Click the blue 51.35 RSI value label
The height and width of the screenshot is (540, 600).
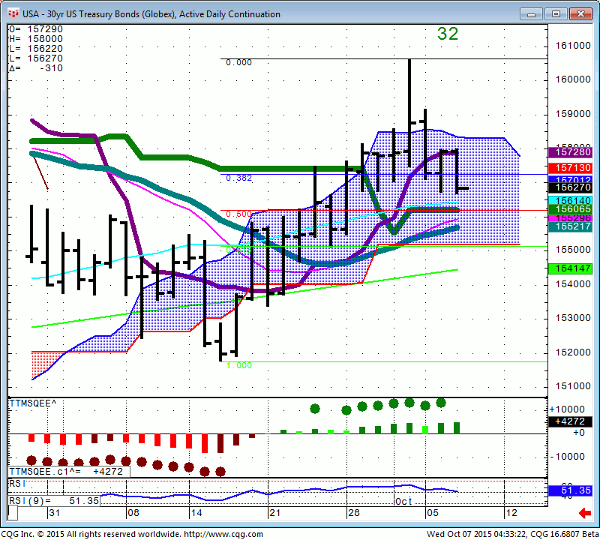coord(570,490)
